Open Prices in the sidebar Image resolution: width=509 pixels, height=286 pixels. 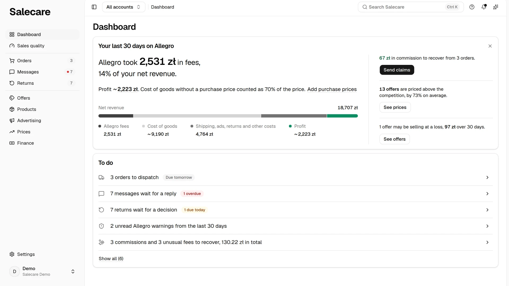(x=42, y=132)
